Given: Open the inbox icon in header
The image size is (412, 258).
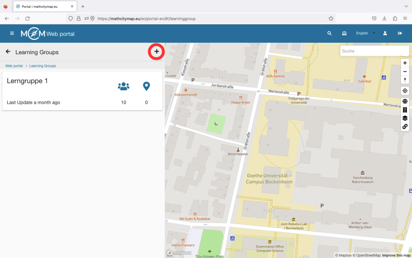Looking at the screenshot, I should point(344,33).
